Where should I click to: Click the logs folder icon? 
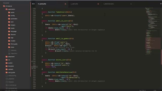coord(9,38)
